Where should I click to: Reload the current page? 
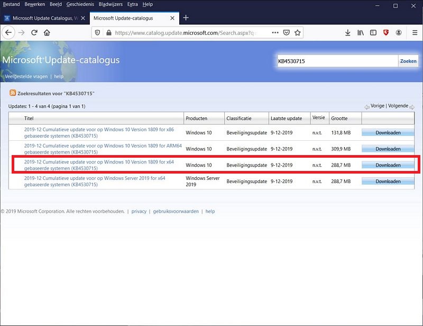pos(34,33)
